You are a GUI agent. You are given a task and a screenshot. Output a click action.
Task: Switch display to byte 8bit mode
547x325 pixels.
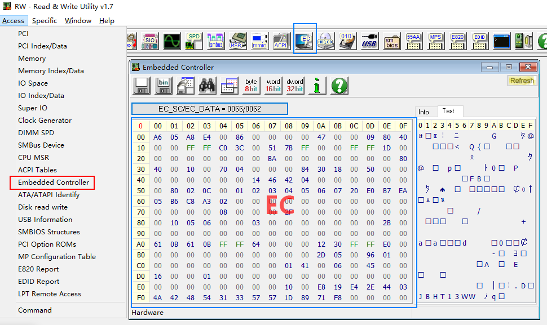(x=251, y=86)
